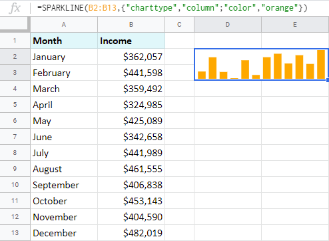This screenshot has height=241, width=329.
Task: Select row 3 header
Action: point(15,73)
